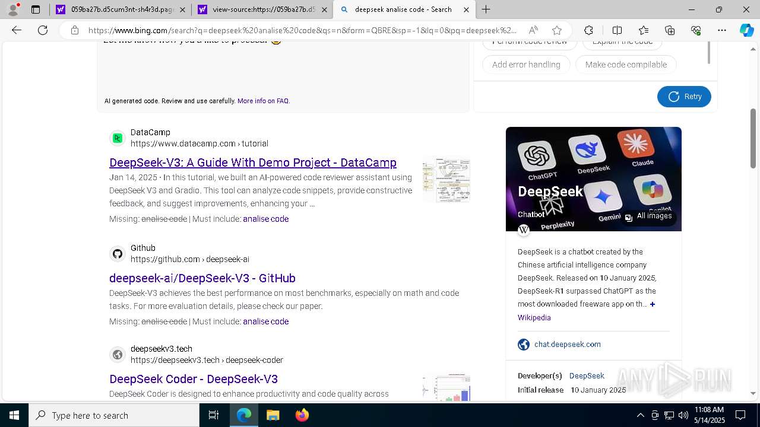Choose Explain the code suggestion
Screen dimensions: 760x427
622,43
